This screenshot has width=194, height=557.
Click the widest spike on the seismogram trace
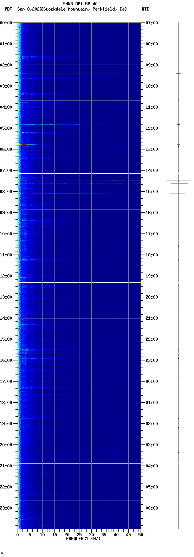(179, 180)
